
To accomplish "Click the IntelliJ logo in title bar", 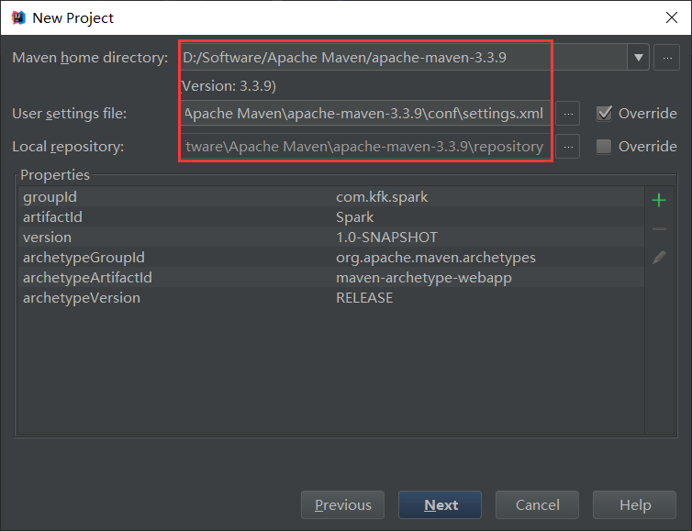I will pos(18,17).
